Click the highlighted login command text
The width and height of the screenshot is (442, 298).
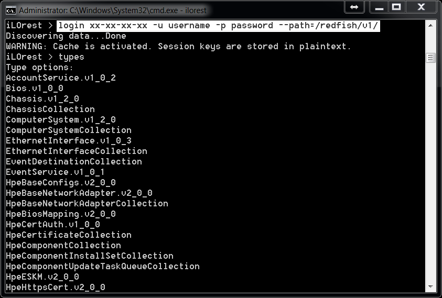218,26
